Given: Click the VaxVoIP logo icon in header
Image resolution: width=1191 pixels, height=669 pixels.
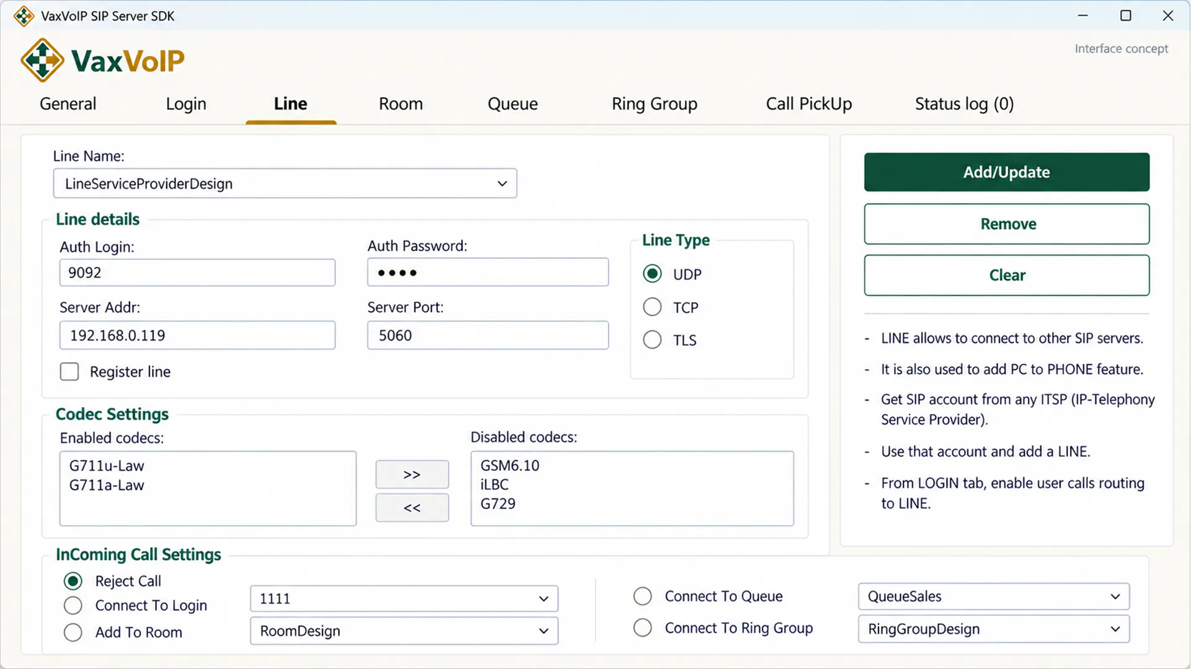Looking at the screenshot, I should (x=42, y=60).
